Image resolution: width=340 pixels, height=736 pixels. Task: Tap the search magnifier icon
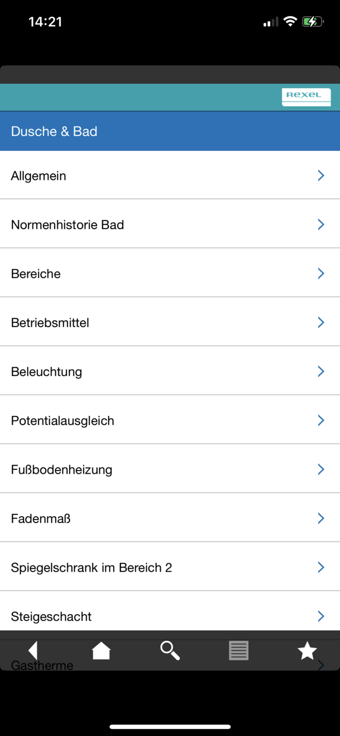(169, 651)
